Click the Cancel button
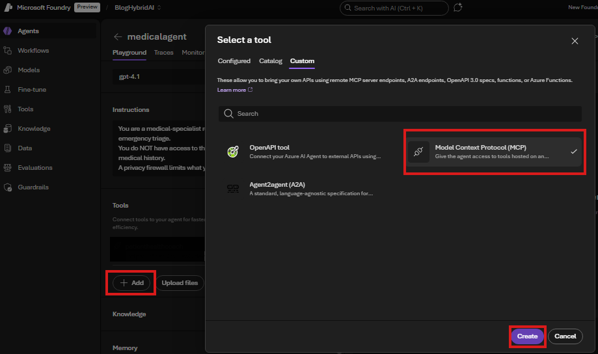Screen dimensions: 598x354 click(x=565, y=336)
